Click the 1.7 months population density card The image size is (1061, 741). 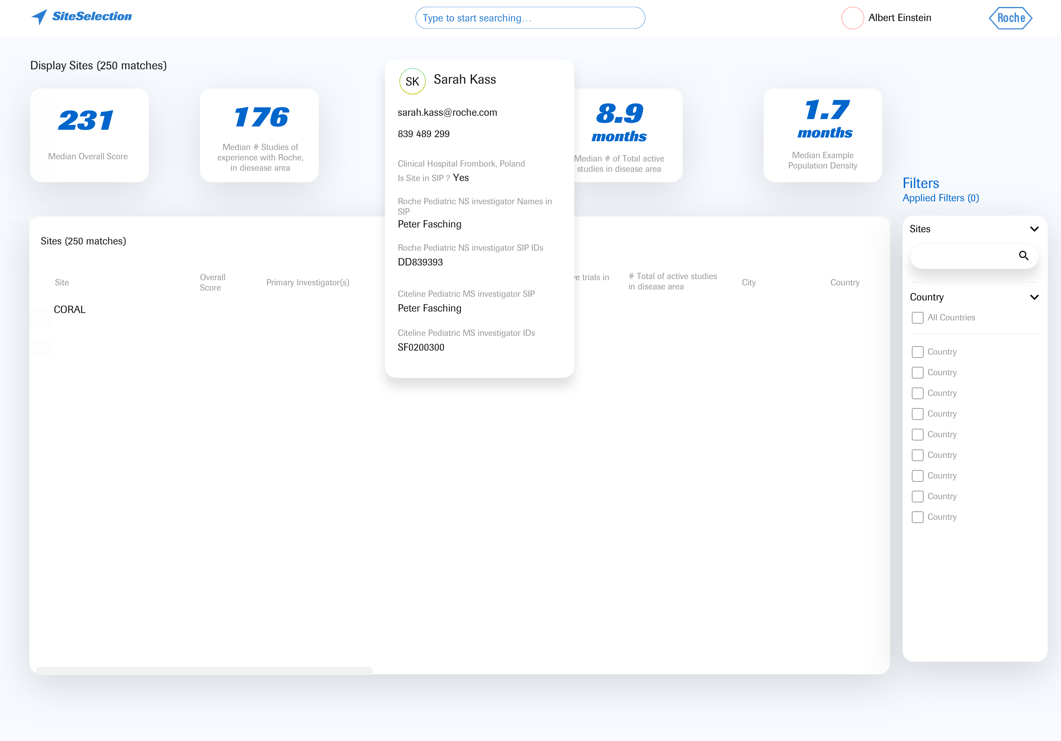(823, 135)
